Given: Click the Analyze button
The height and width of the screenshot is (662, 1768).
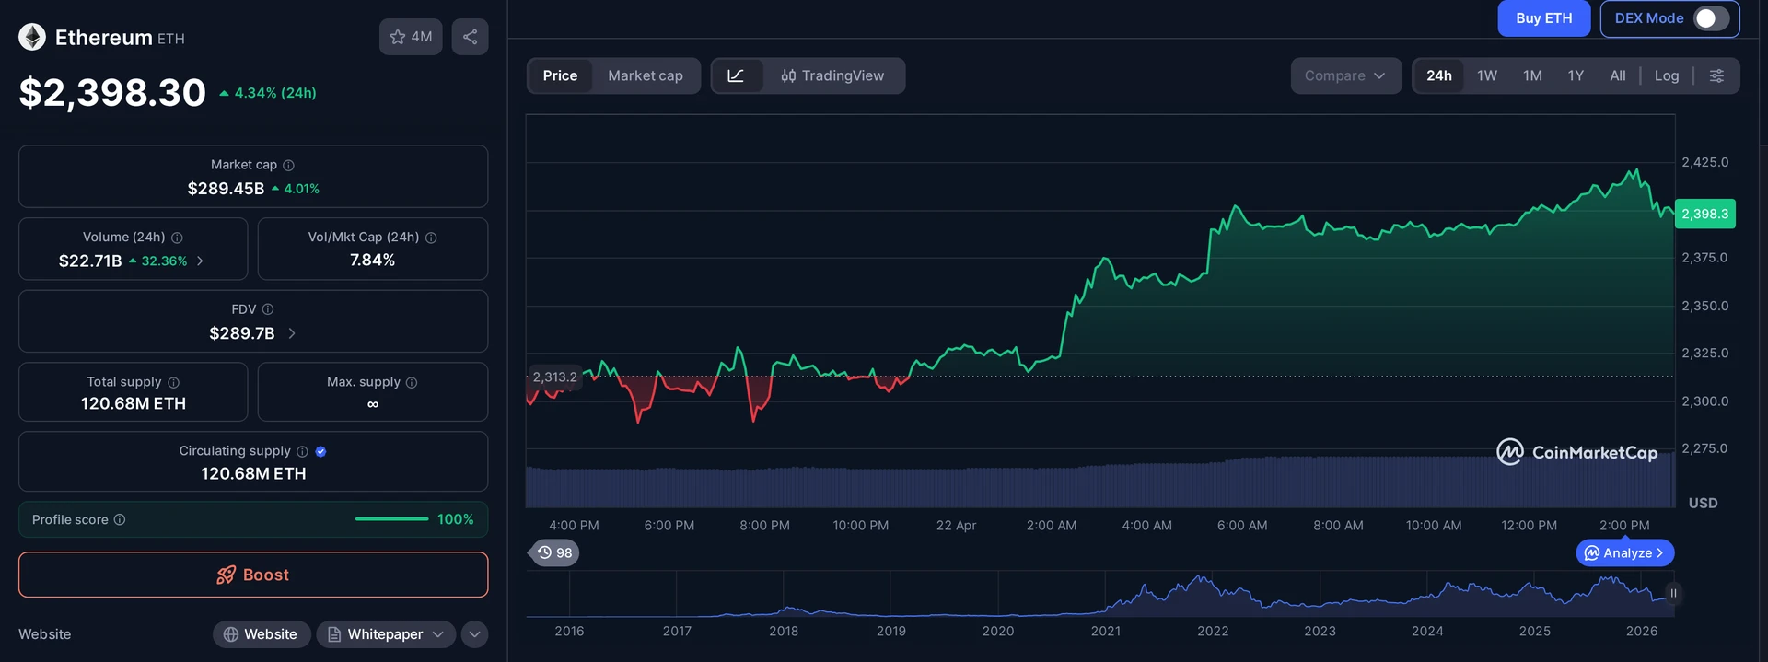Looking at the screenshot, I should 1625,552.
